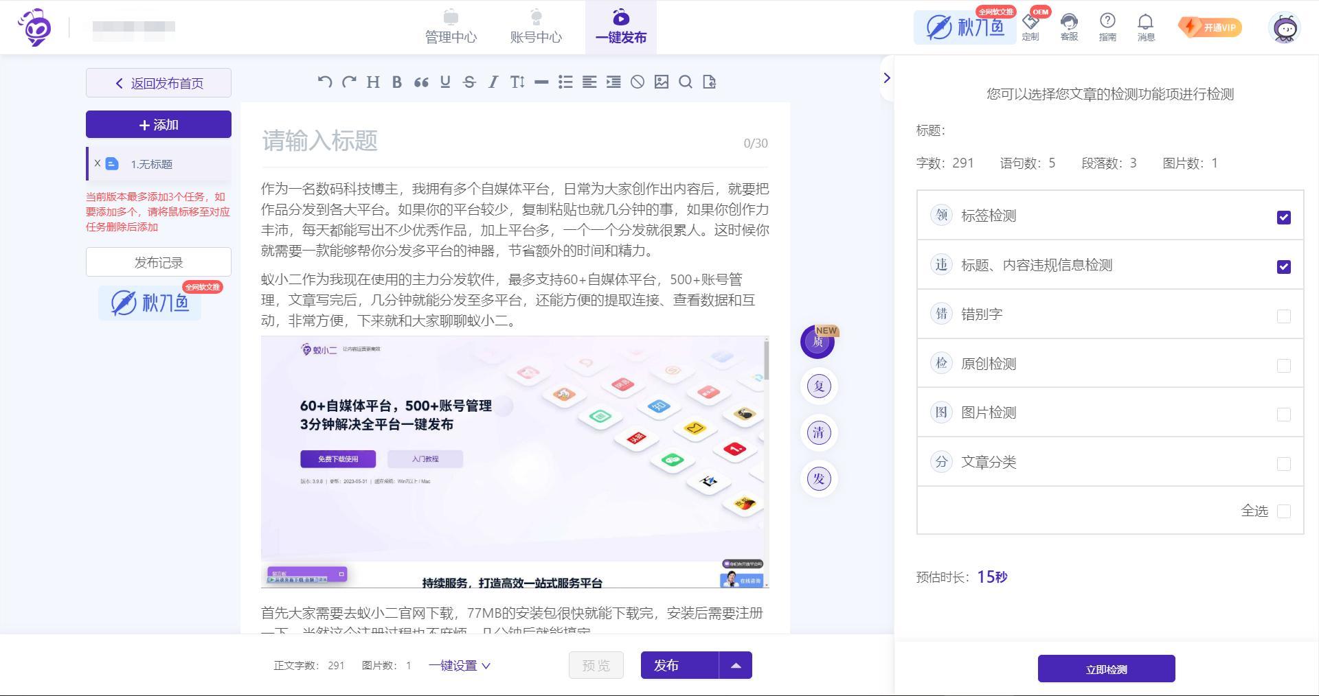Enable the 图片检测 checkbox
The width and height of the screenshot is (1319, 696).
click(x=1283, y=414)
